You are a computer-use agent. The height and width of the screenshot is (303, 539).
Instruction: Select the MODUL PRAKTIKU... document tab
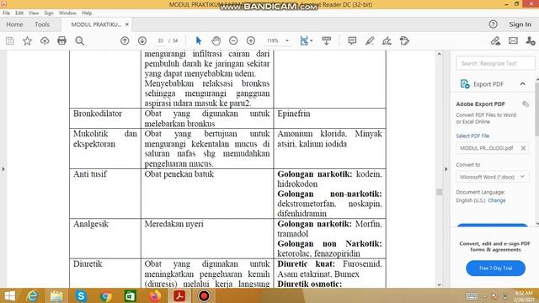(96, 24)
